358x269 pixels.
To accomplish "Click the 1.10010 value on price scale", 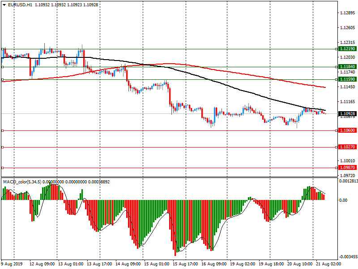I will click(348, 161).
